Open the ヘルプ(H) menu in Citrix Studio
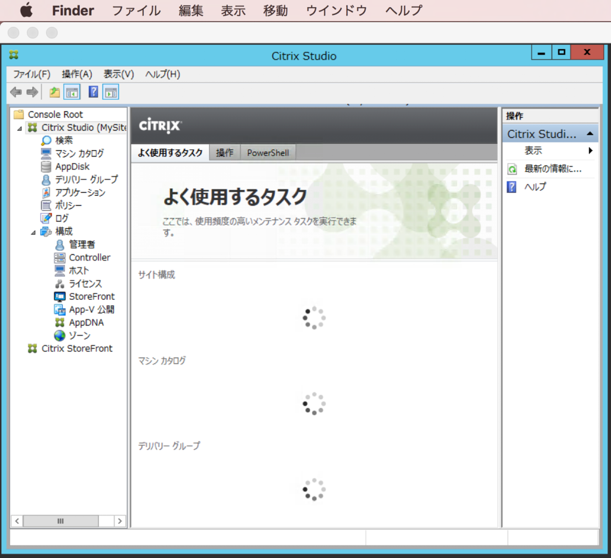The image size is (611, 558). coord(162,74)
